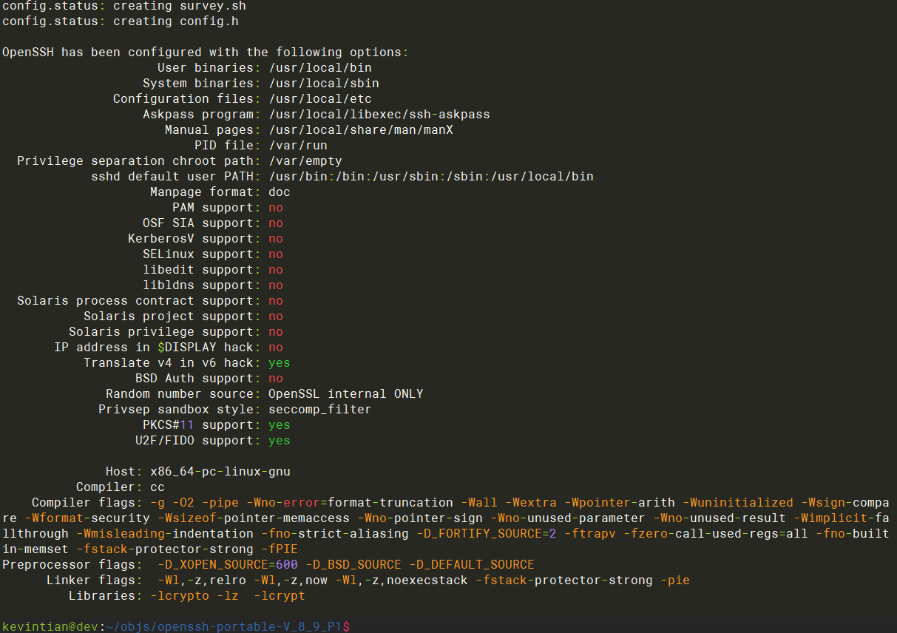The height and width of the screenshot is (633, 897).
Task: Click the kevintian@dev username in prompt
Action: click(50, 626)
